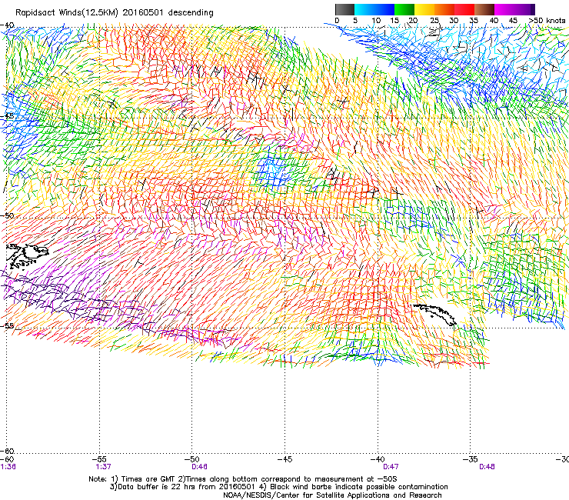Click the -50 longitude axis label

[192, 459]
